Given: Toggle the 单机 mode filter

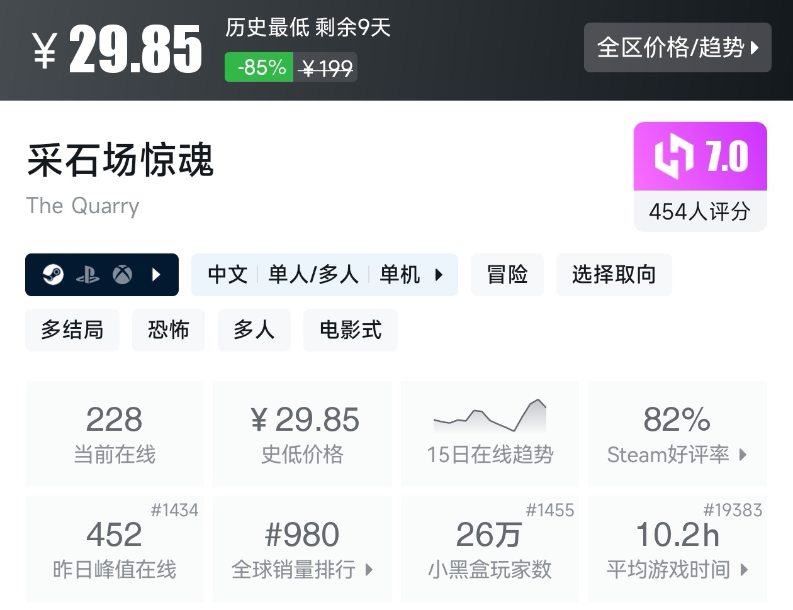Looking at the screenshot, I should (399, 274).
